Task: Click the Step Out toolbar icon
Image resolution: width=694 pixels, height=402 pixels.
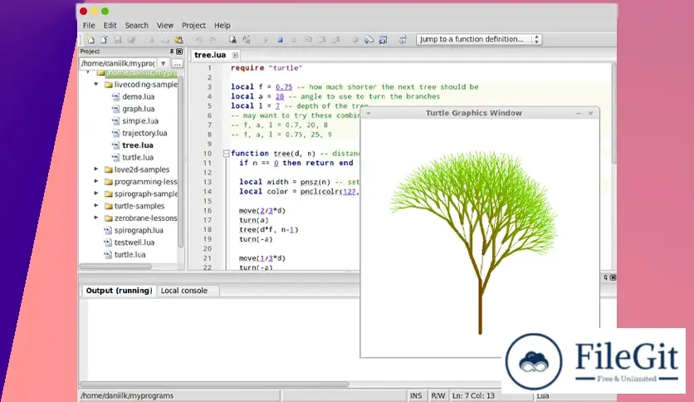Action: click(335, 40)
